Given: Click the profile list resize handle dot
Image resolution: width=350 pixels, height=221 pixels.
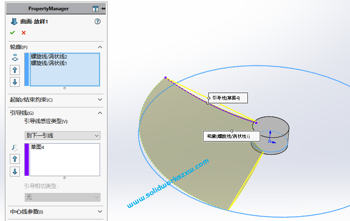Looking at the screenshot, I should click(65, 88).
